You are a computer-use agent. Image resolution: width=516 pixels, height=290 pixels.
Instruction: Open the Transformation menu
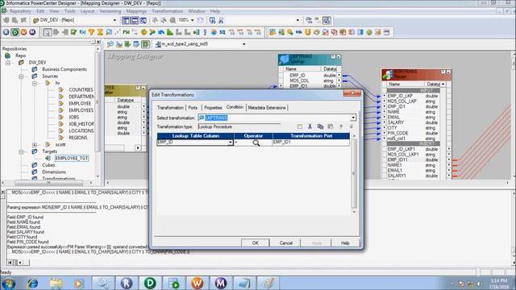tap(167, 11)
